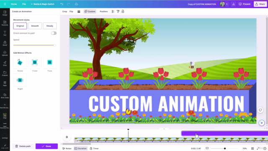Image resolution: width=268 pixels, height=151 pixels.
Task: Add collaborator with the plus icon
Action: [227, 4]
